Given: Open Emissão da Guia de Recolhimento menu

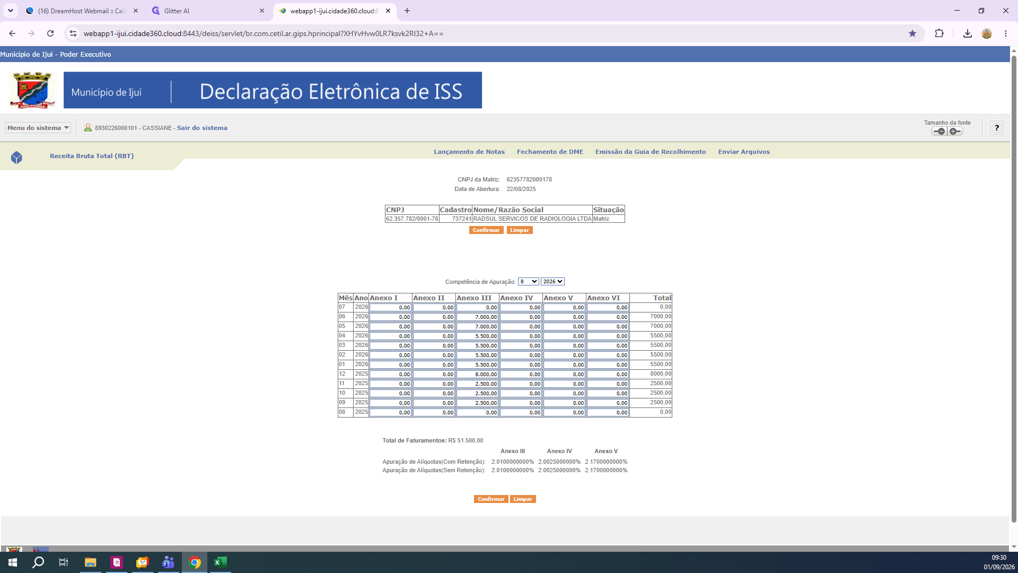Looking at the screenshot, I should (651, 152).
